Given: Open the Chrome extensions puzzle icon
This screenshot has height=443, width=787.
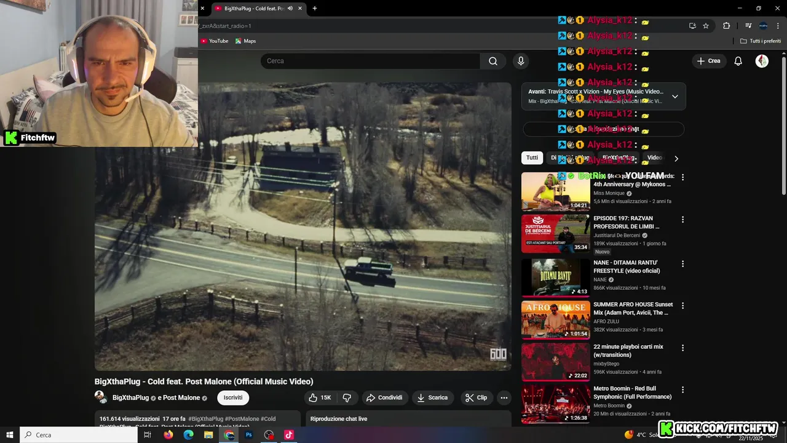Looking at the screenshot, I should click(726, 26).
